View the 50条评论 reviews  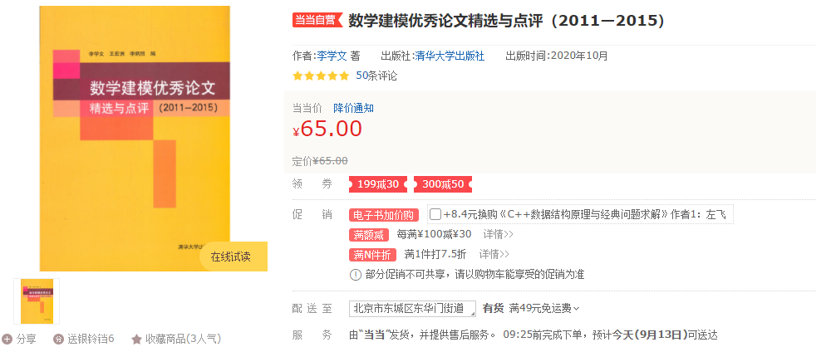[376, 76]
